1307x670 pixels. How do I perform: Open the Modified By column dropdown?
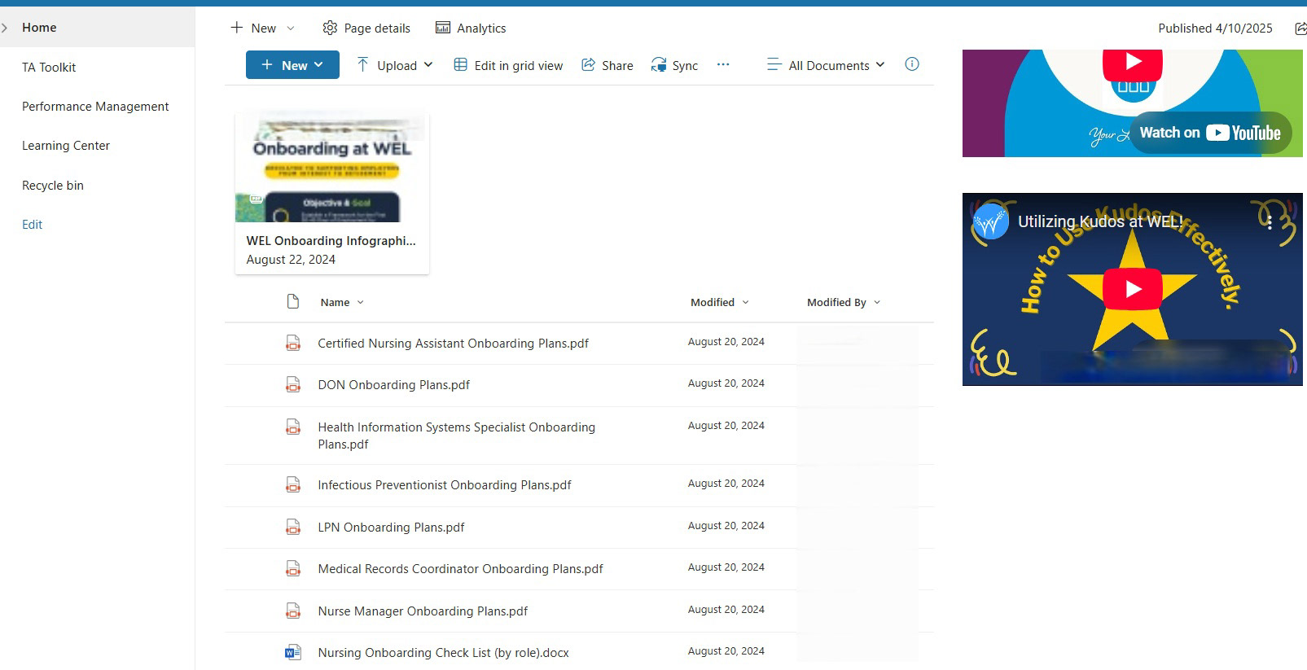[x=877, y=302]
